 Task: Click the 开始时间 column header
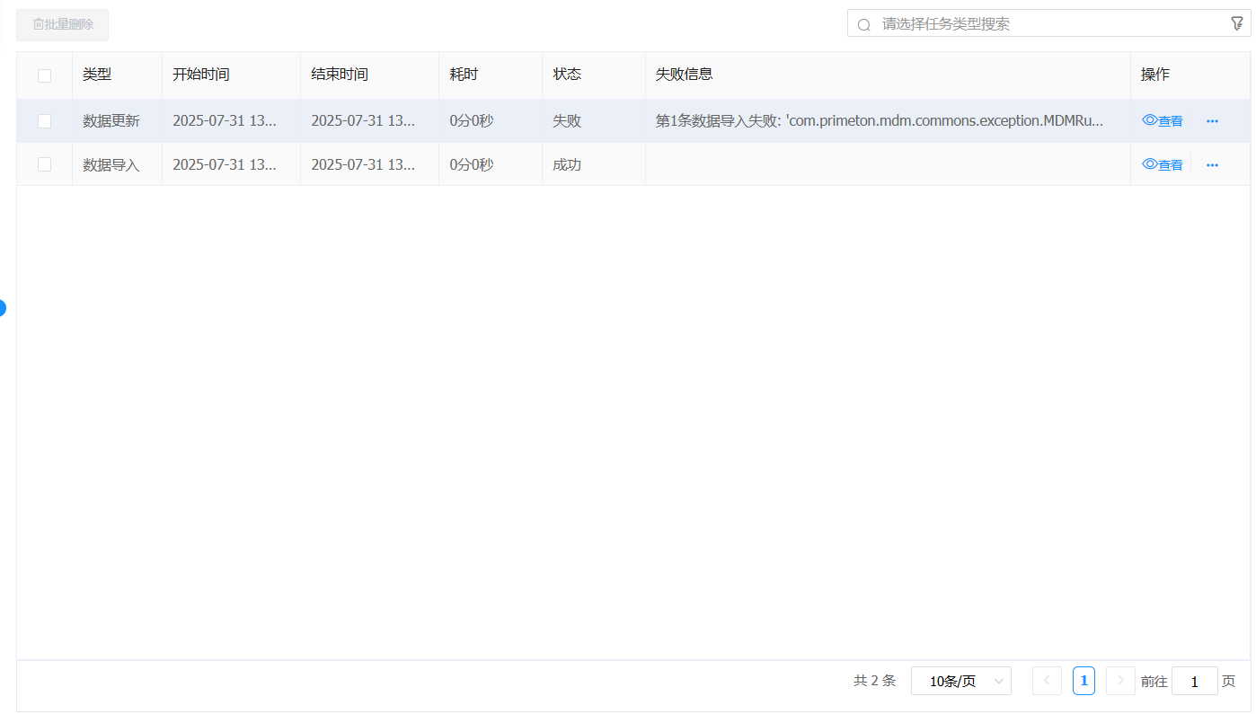[201, 75]
